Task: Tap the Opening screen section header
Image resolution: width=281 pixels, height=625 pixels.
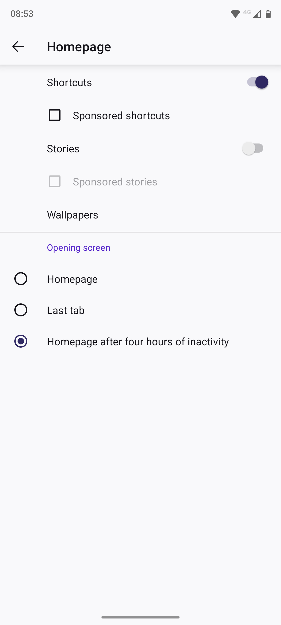Action: tap(78, 247)
